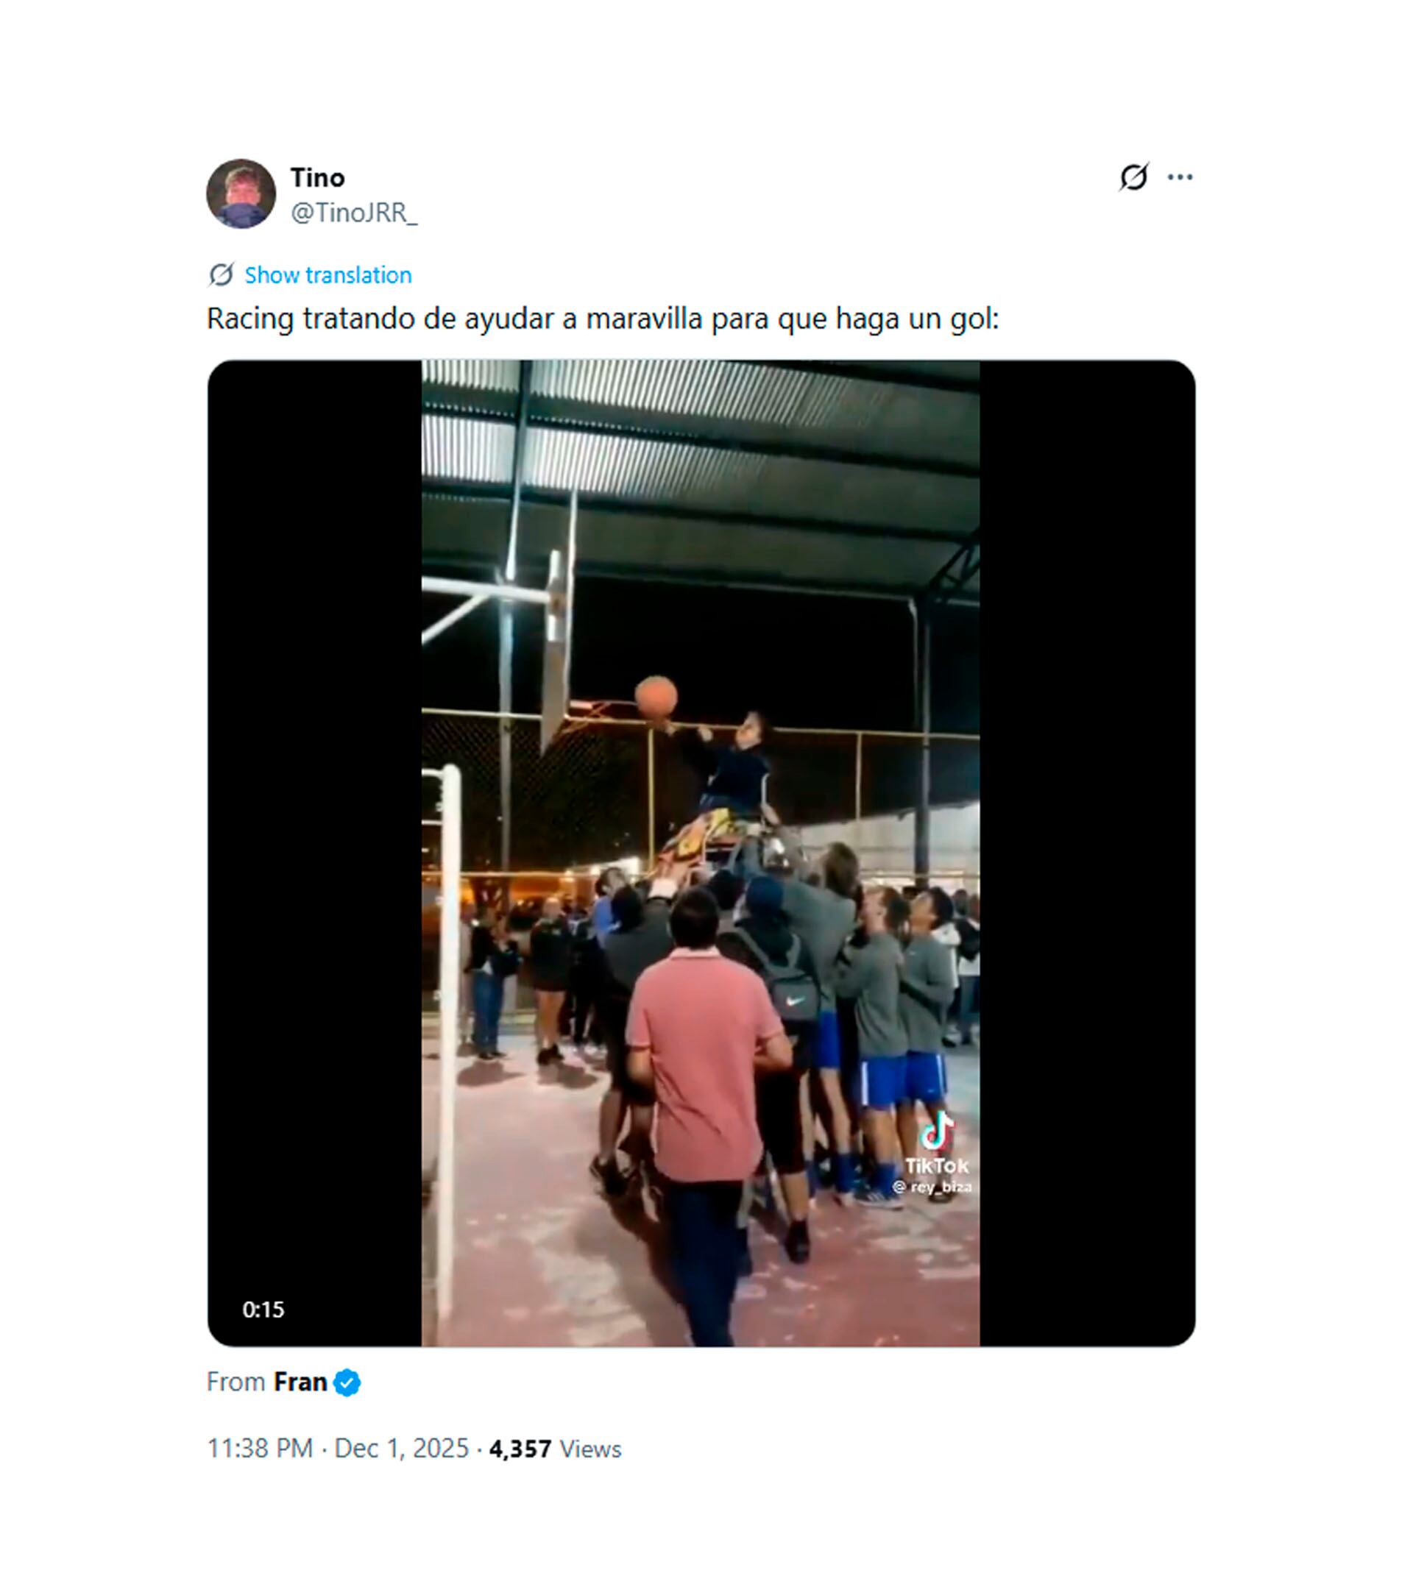
Task: Click the Grok icon at top right
Action: [1133, 177]
